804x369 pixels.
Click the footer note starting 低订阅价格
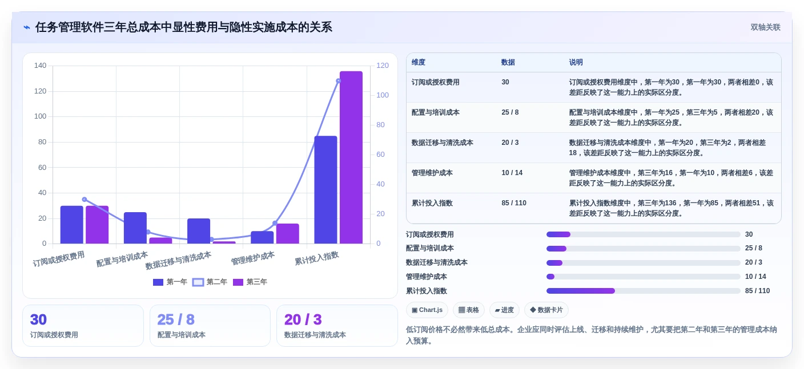pos(591,335)
